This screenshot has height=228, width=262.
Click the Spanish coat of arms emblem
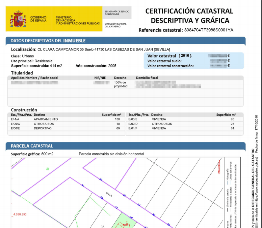pos(18,19)
